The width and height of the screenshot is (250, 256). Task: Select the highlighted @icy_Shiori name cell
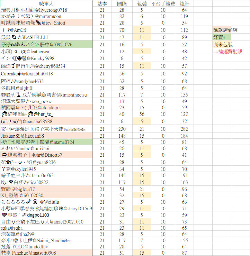click(46, 23)
